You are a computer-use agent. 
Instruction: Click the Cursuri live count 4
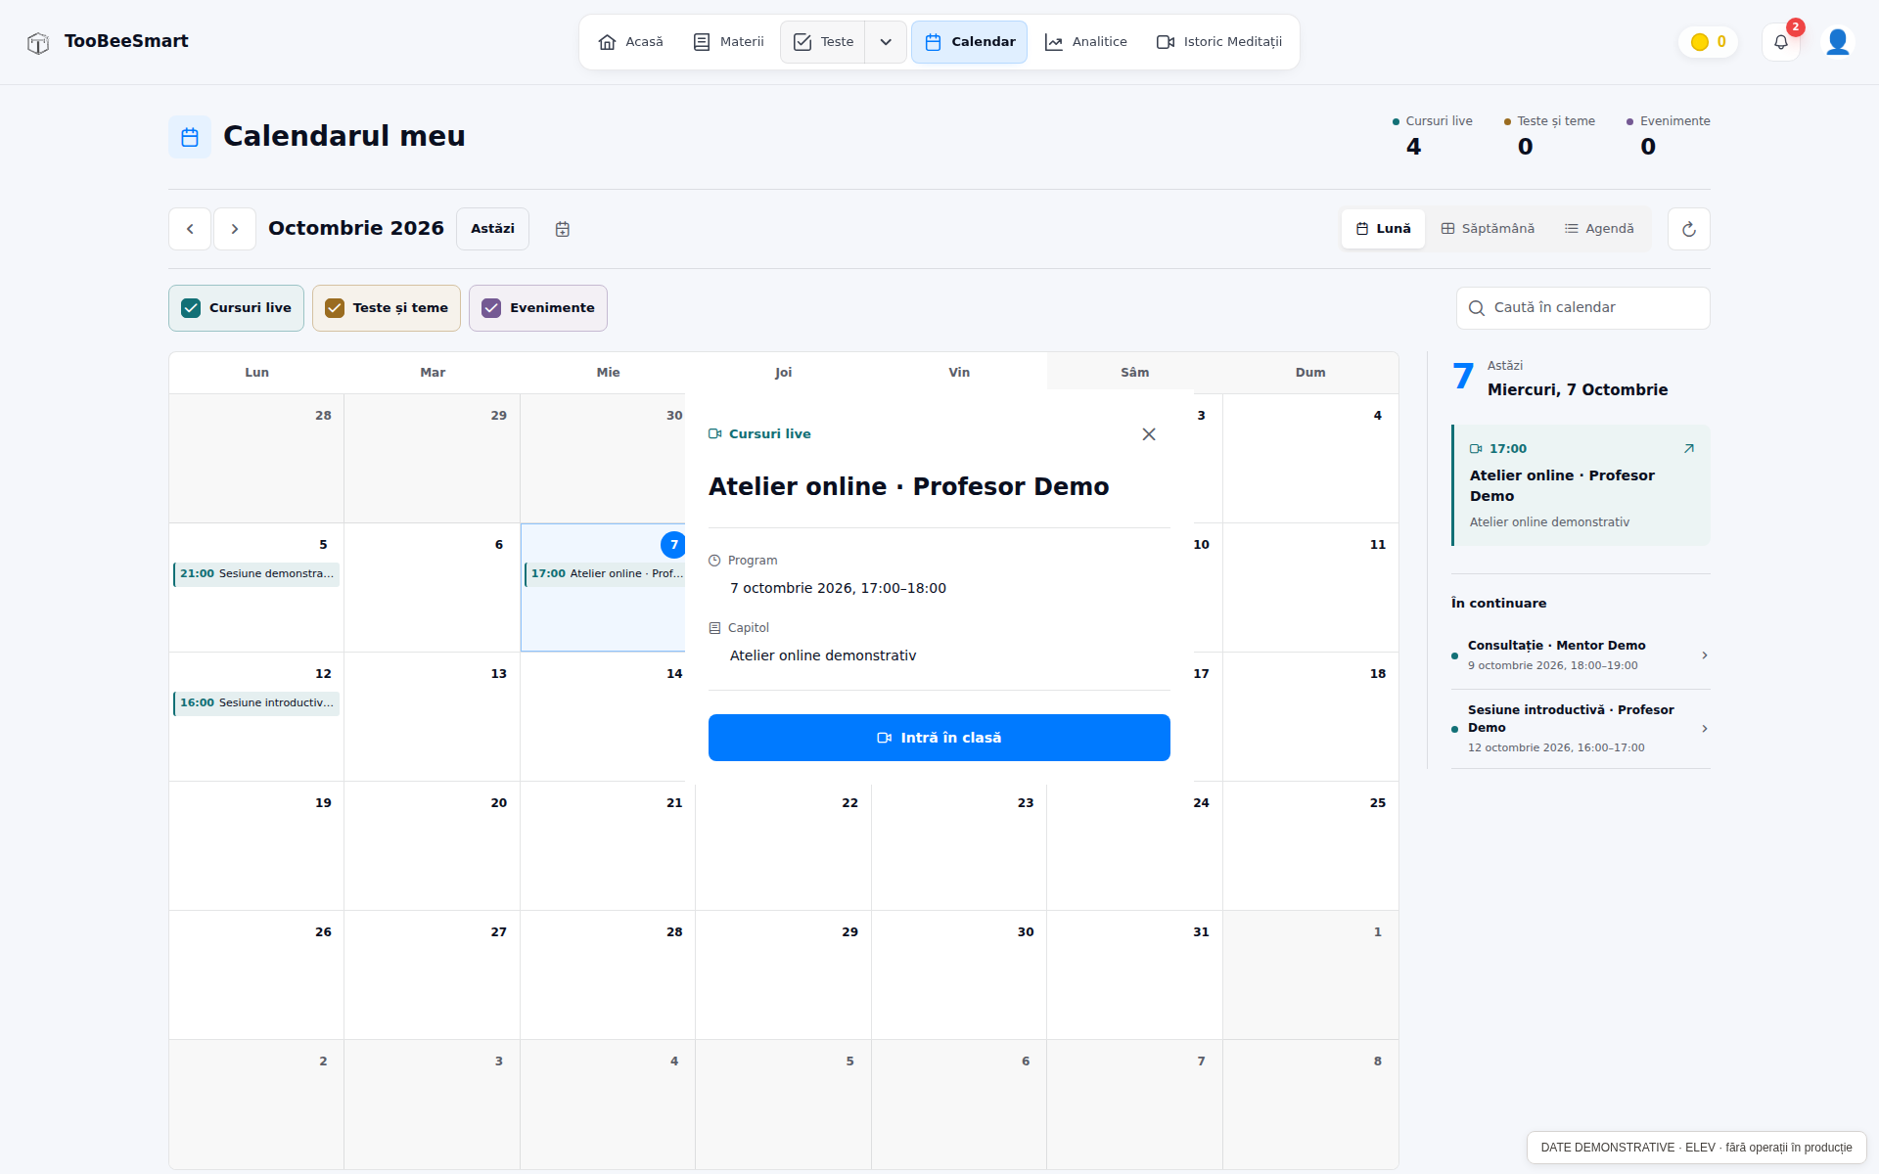pos(1413,147)
